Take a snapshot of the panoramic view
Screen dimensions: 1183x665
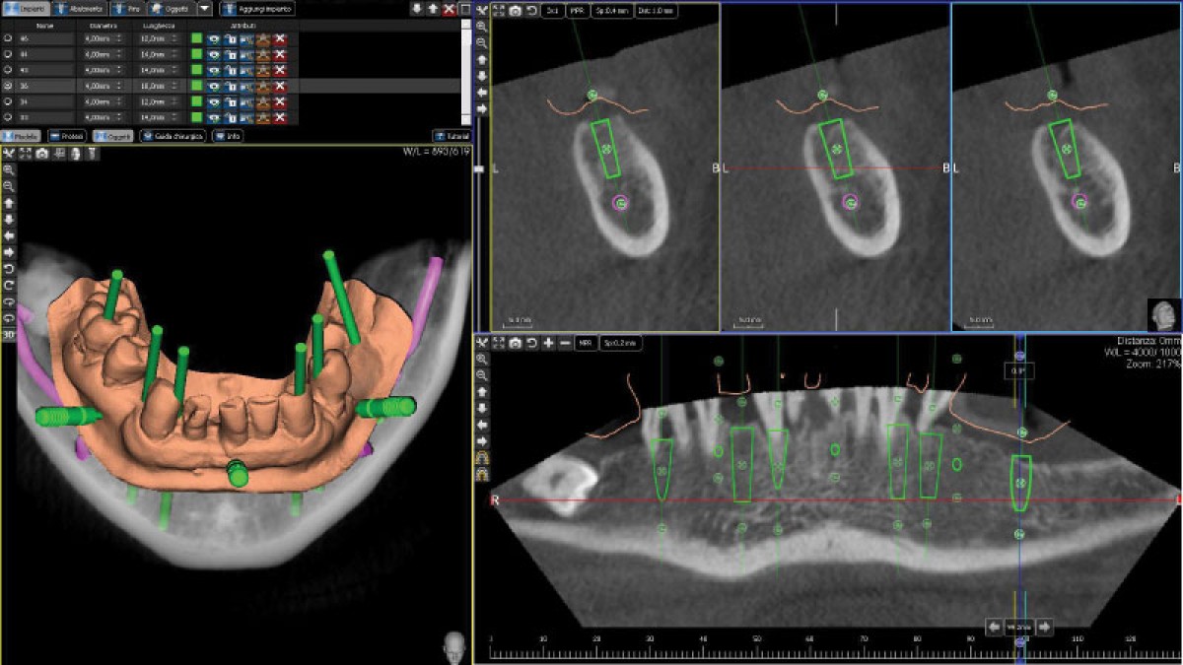point(515,343)
